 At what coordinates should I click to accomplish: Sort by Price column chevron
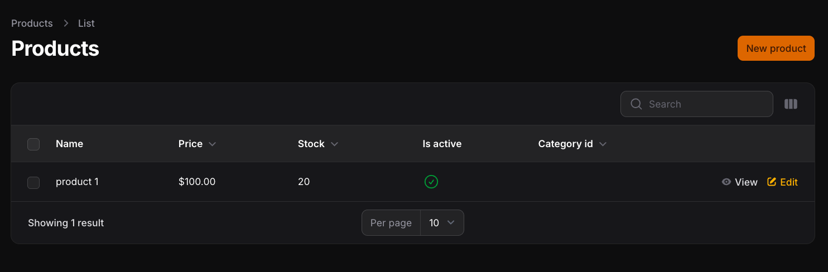[x=212, y=144]
